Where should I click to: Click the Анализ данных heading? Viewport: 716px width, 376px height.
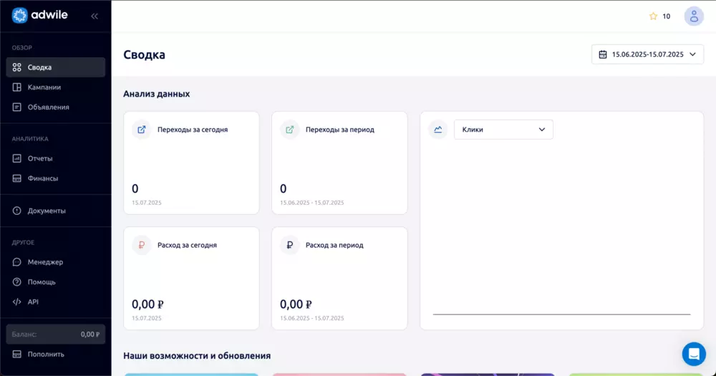(x=157, y=94)
